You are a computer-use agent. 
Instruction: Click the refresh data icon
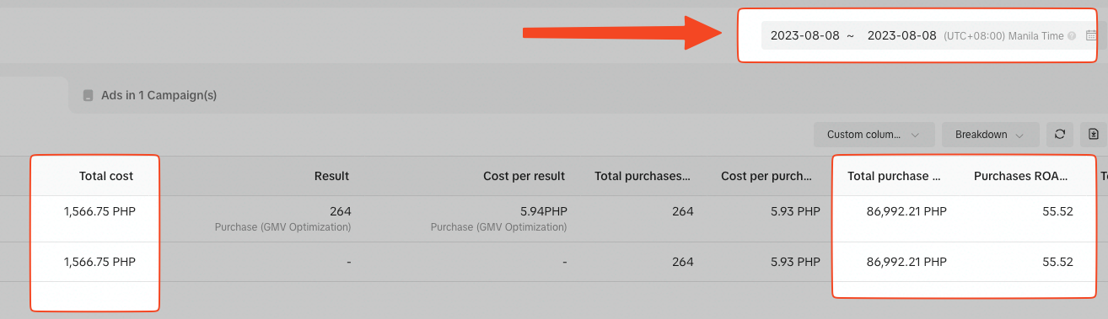point(1060,134)
